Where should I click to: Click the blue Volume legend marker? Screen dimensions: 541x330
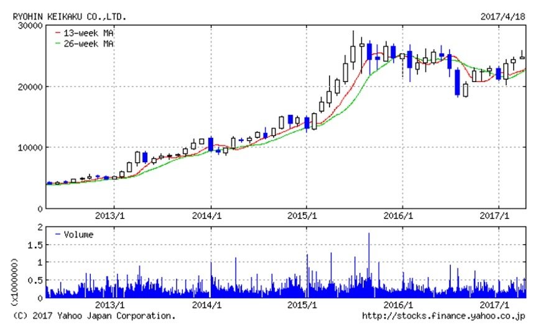58,235
